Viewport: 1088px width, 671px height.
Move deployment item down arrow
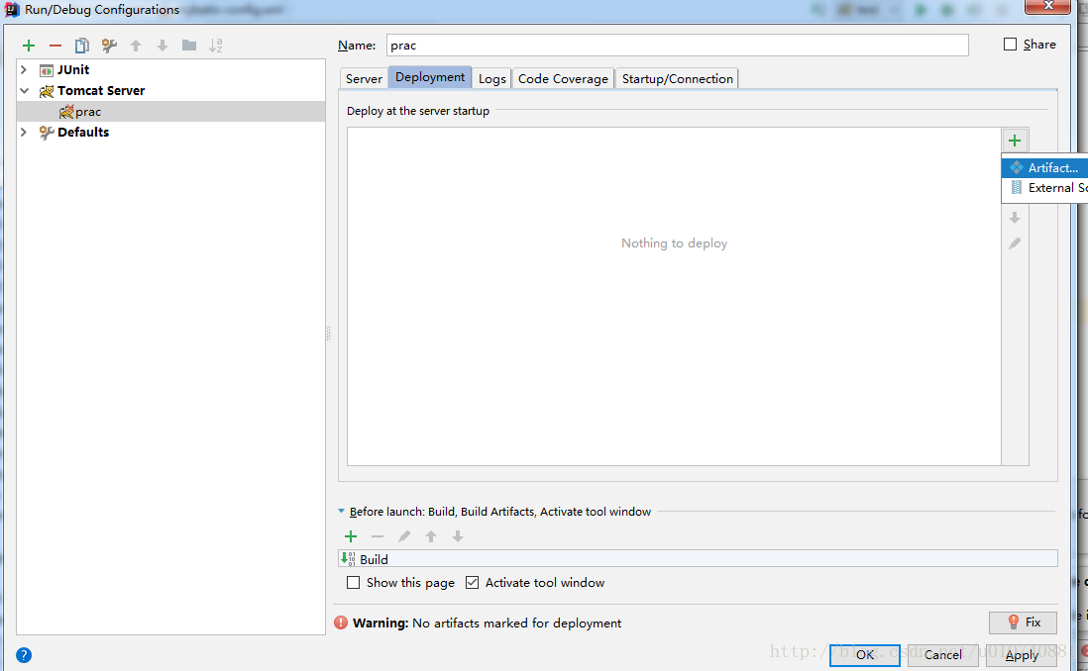coord(1015,218)
